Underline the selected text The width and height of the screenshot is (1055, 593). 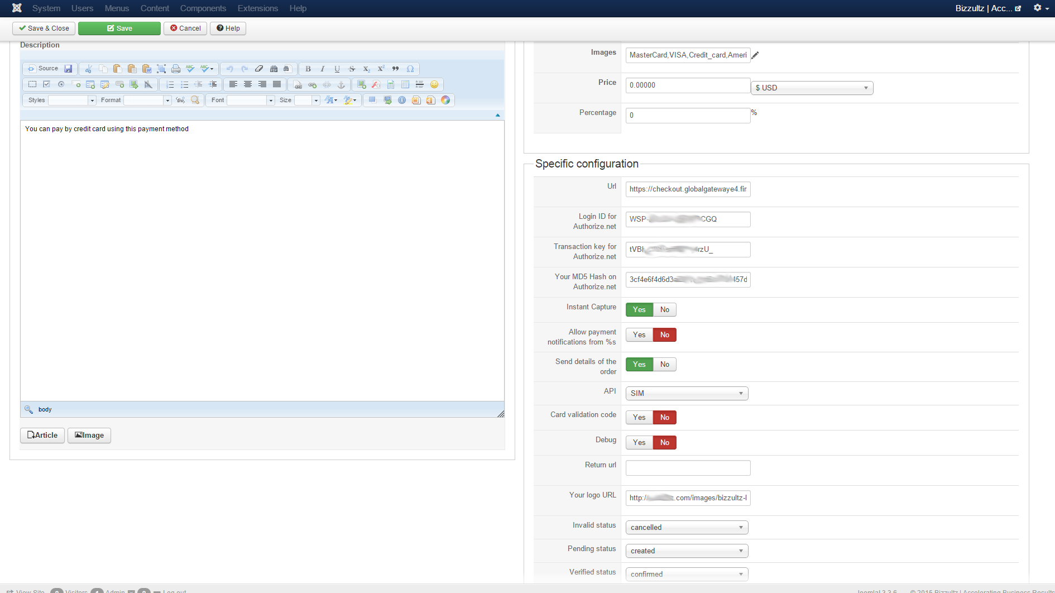click(x=337, y=69)
